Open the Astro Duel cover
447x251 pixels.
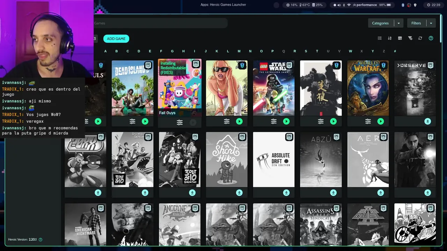368,225
